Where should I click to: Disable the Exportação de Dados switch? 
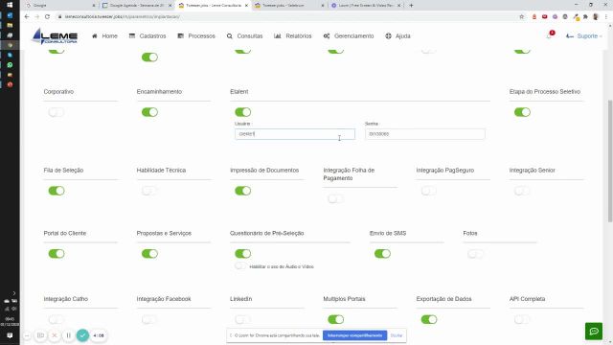click(x=429, y=319)
